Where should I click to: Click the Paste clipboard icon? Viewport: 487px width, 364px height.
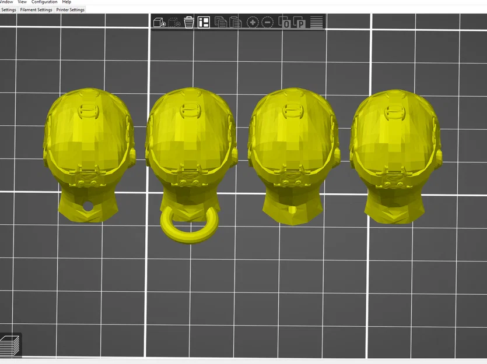(x=236, y=22)
